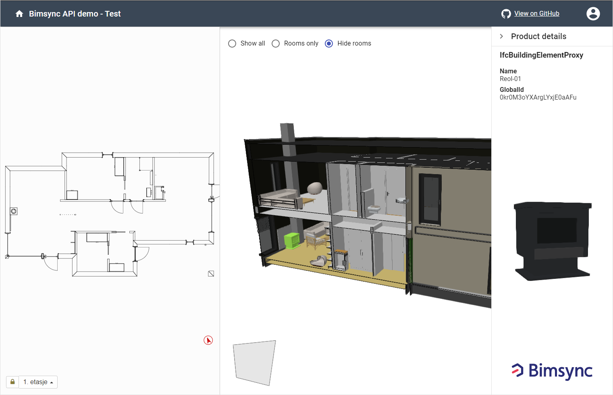Click the red camera position marker on floor plan
613x395 pixels.
pos(208,340)
